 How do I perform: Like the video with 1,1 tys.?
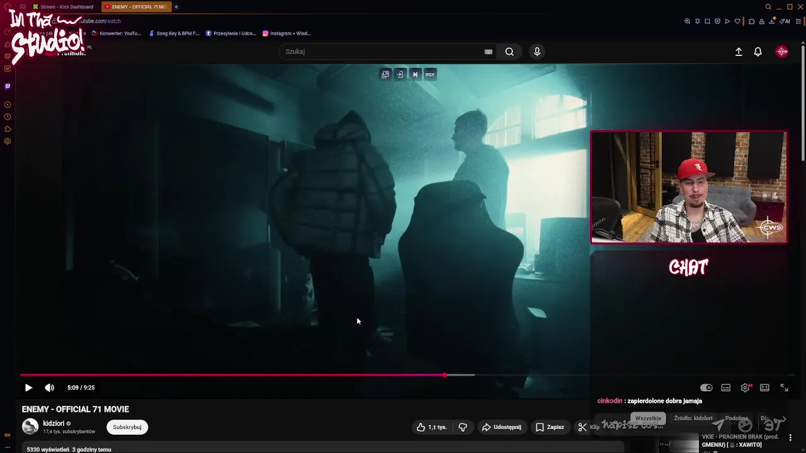[431, 427]
